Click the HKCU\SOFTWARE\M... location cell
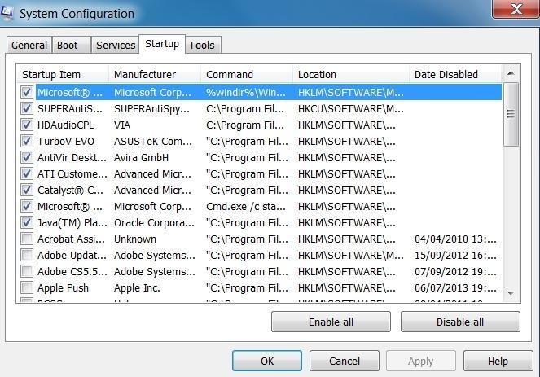 click(x=350, y=109)
